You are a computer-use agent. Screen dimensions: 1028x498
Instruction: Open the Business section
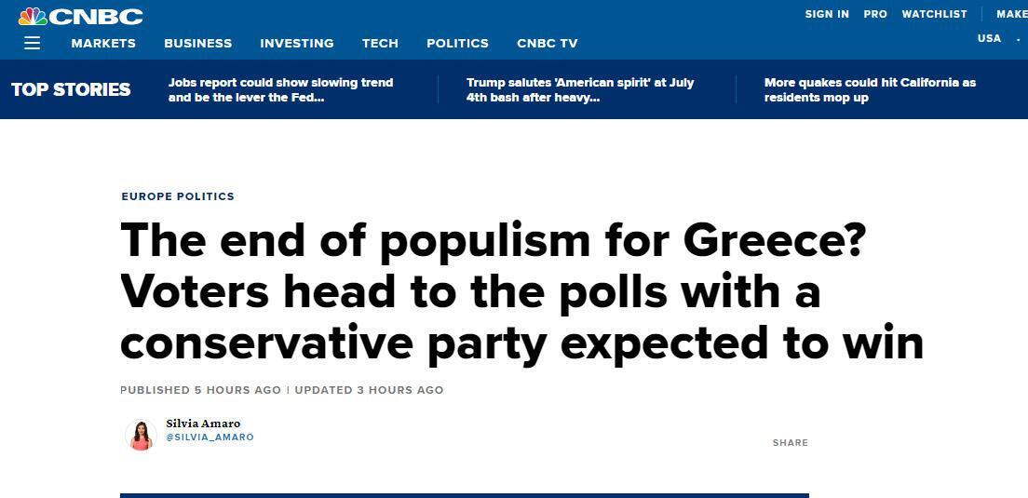(197, 43)
